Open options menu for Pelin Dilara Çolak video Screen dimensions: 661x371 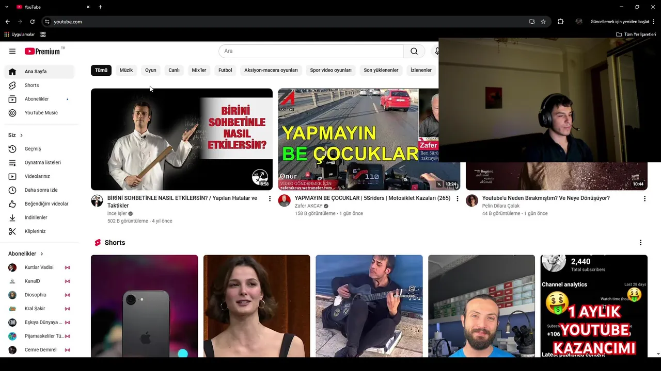pos(644,198)
